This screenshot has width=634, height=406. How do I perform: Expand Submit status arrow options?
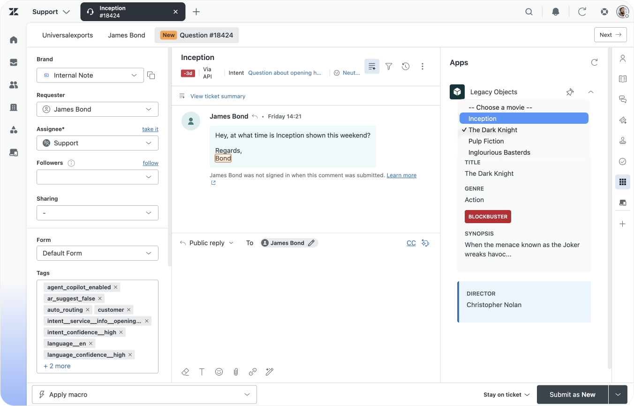click(x=618, y=395)
